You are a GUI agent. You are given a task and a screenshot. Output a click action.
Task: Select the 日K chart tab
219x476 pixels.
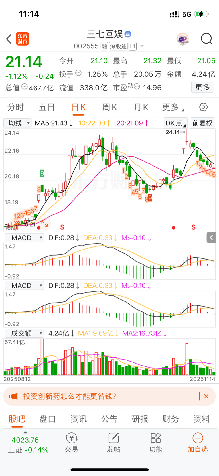(79, 107)
